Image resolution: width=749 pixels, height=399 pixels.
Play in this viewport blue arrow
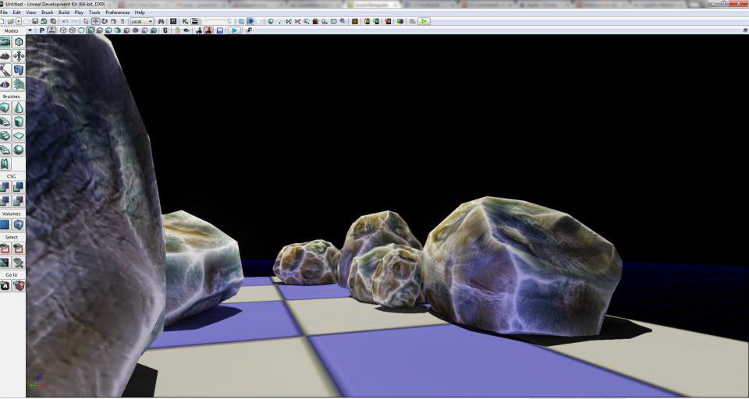pyautogui.click(x=234, y=30)
